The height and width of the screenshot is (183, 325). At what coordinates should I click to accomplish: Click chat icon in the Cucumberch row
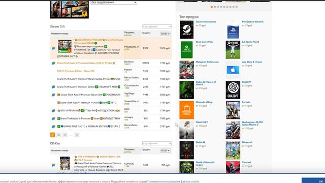(x=53, y=87)
